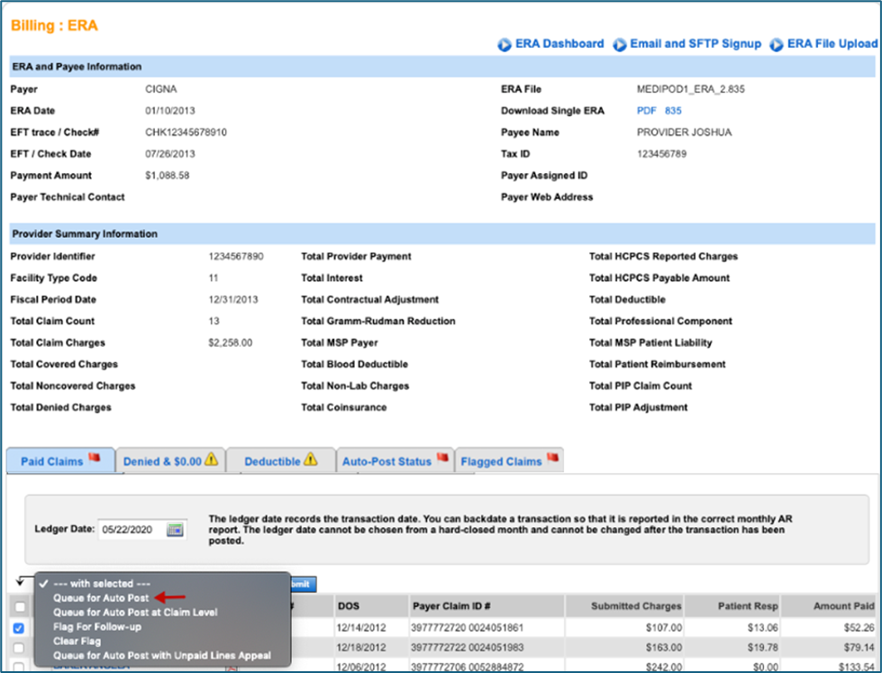Screen dimensions: 882x673
Task: Open the Auto-Post Status tab
Action: (x=386, y=461)
